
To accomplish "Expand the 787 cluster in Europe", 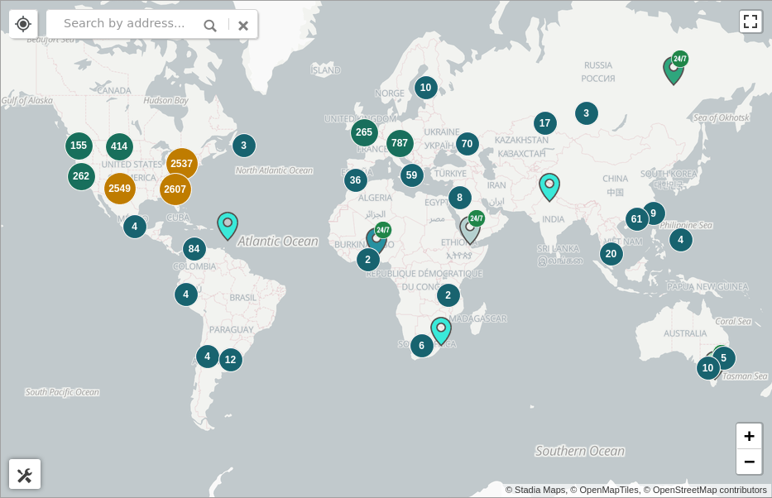I will click(x=400, y=143).
